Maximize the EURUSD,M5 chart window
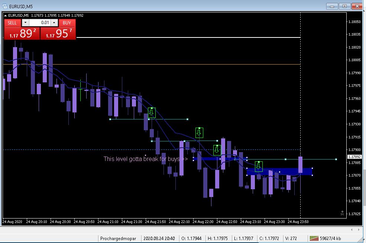The image size is (366, 243). (x=344, y=6)
